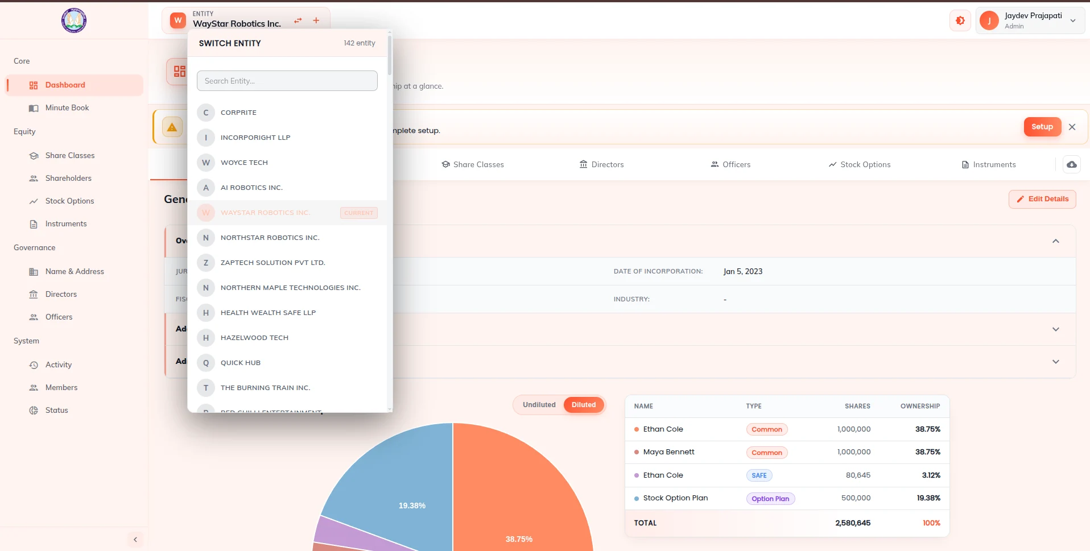Click the current WAYSTAR ROBOTICS INC. entry

287,213
